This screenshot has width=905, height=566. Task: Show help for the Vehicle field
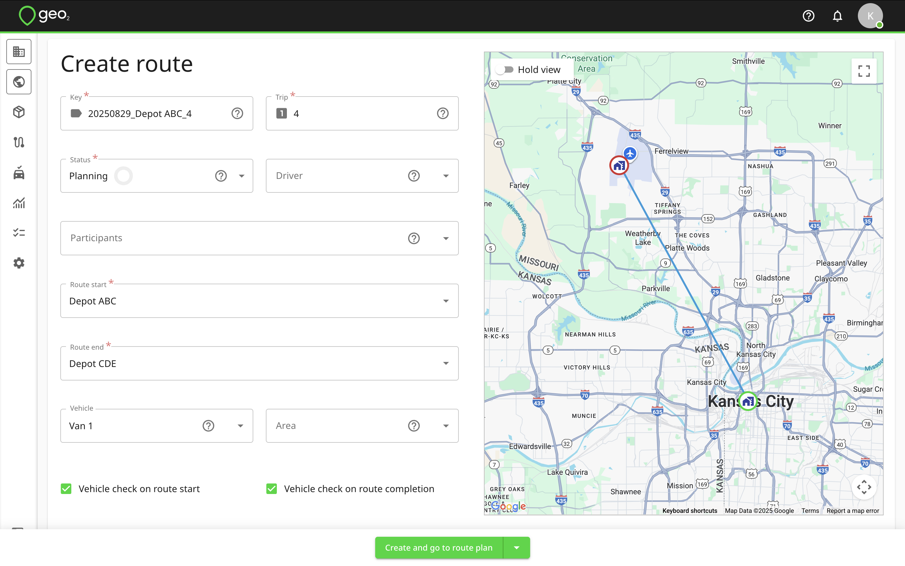(x=208, y=426)
